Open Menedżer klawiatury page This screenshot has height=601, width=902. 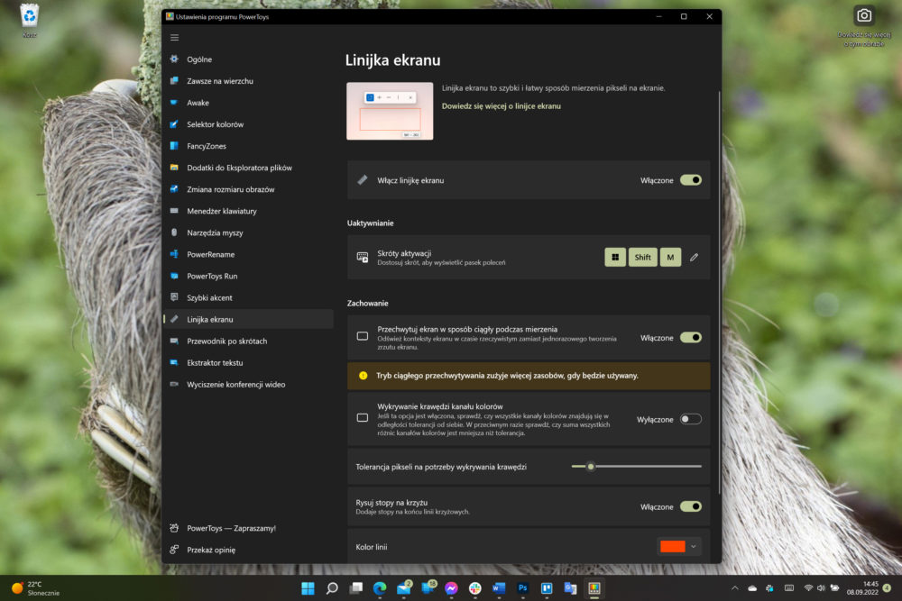249,211
